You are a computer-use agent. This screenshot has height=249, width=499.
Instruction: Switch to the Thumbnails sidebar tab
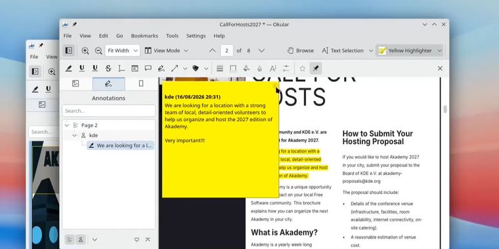(x=76, y=83)
